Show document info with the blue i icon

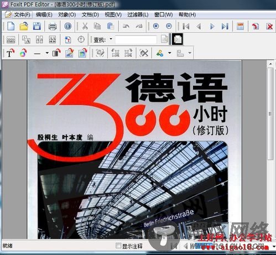pos(68,26)
